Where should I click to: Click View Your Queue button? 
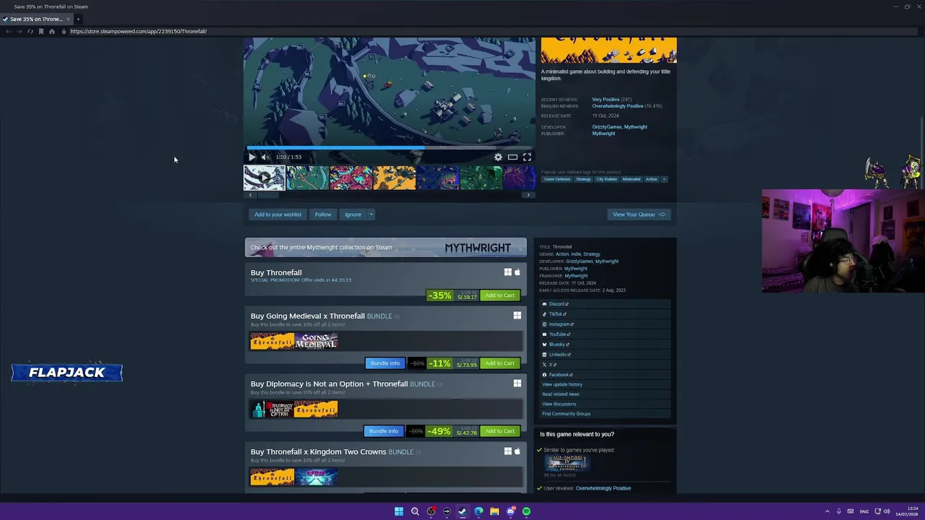point(639,214)
